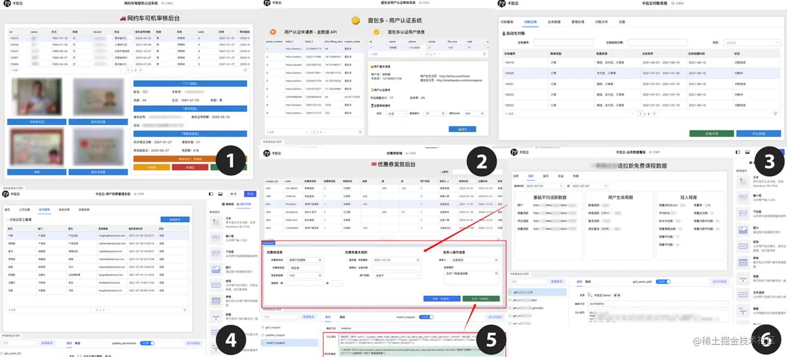Click the left-panel layout icon in the 业务数据看板 header
Image resolution: width=787 pixels, height=357 pixels.
[738, 152]
